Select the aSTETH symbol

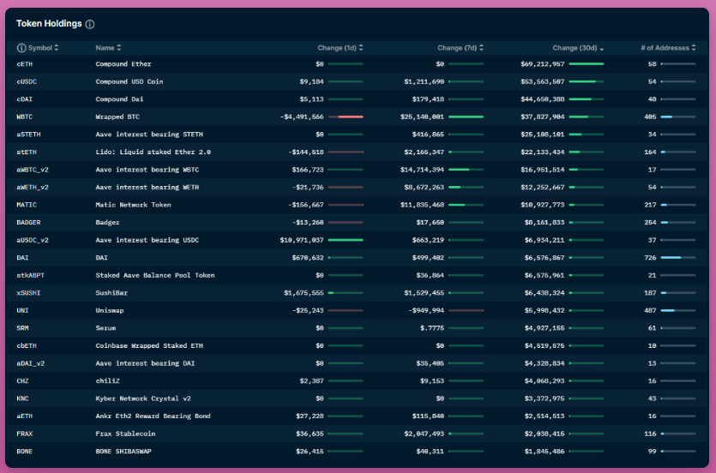click(x=29, y=135)
